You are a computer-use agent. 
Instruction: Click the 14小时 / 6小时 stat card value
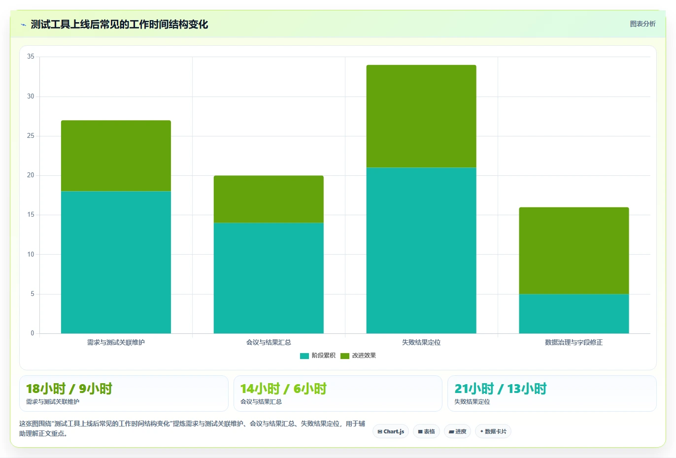283,389
